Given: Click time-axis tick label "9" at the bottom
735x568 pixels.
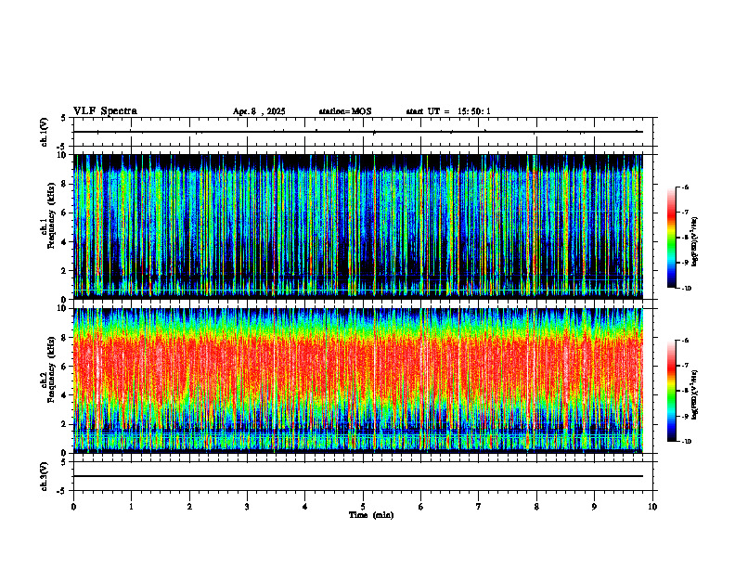Looking at the screenshot, I should pyautogui.click(x=594, y=507).
